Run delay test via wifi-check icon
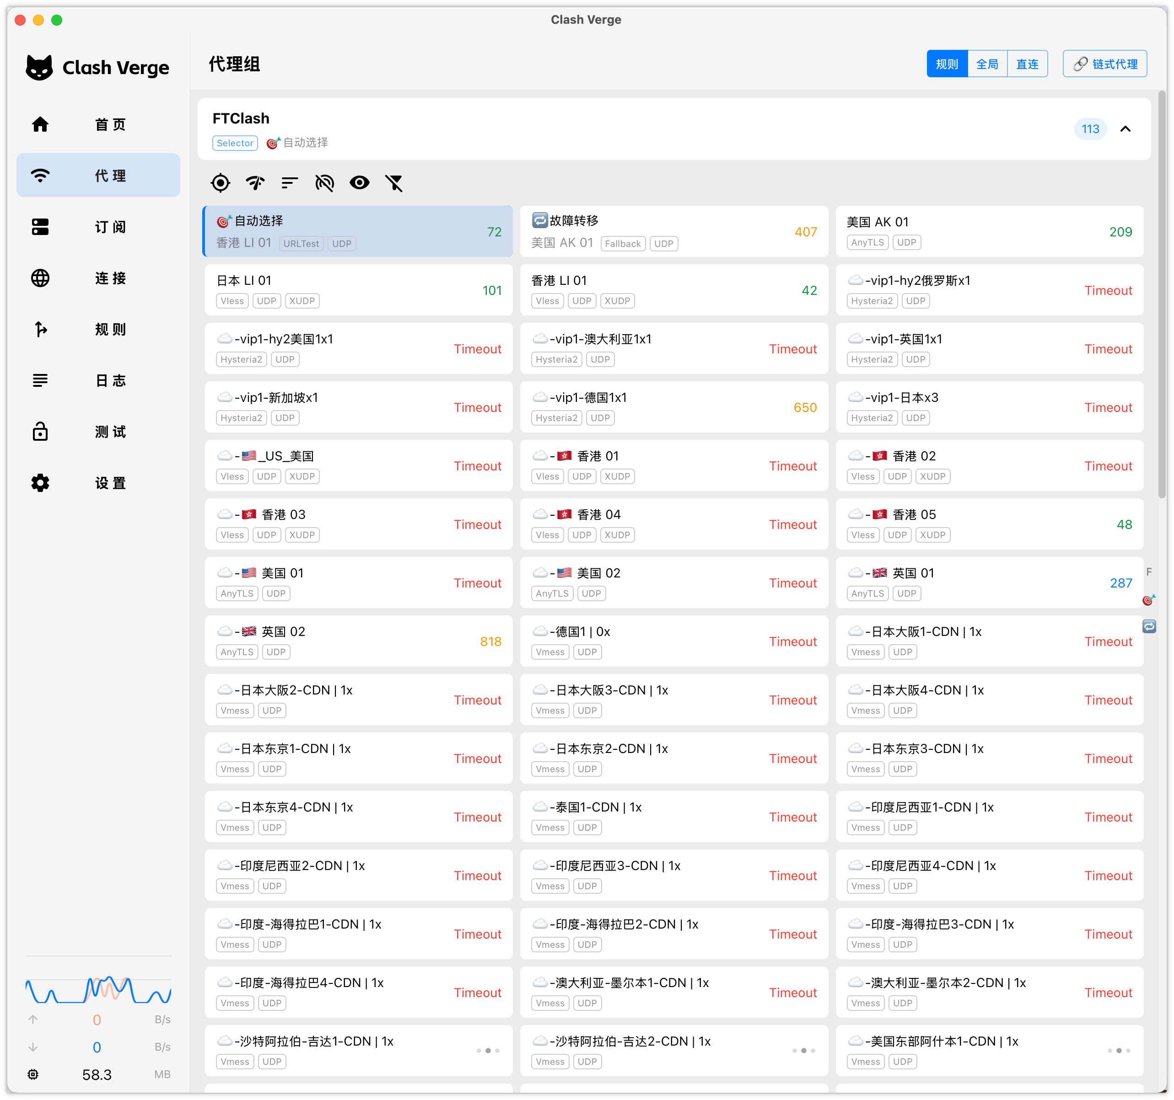The width and height of the screenshot is (1174, 1100). pyautogui.click(x=255, y=183)
